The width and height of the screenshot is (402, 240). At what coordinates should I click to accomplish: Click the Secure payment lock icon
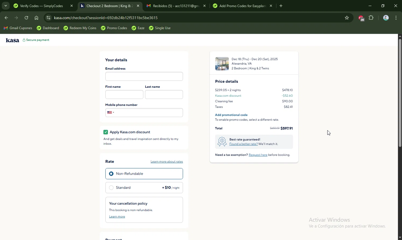click(x=24, y=40)
